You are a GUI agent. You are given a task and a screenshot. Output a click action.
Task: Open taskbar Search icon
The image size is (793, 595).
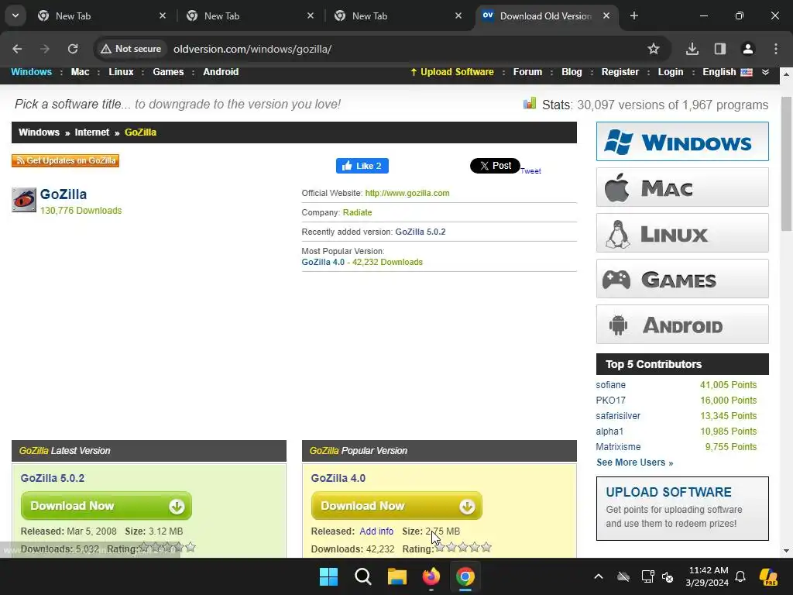pos(362,576)
